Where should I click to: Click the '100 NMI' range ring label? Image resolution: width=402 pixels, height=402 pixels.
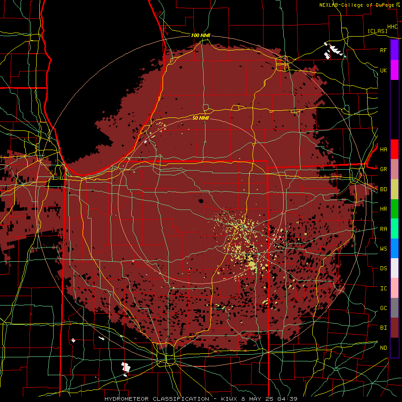[201, 35]
